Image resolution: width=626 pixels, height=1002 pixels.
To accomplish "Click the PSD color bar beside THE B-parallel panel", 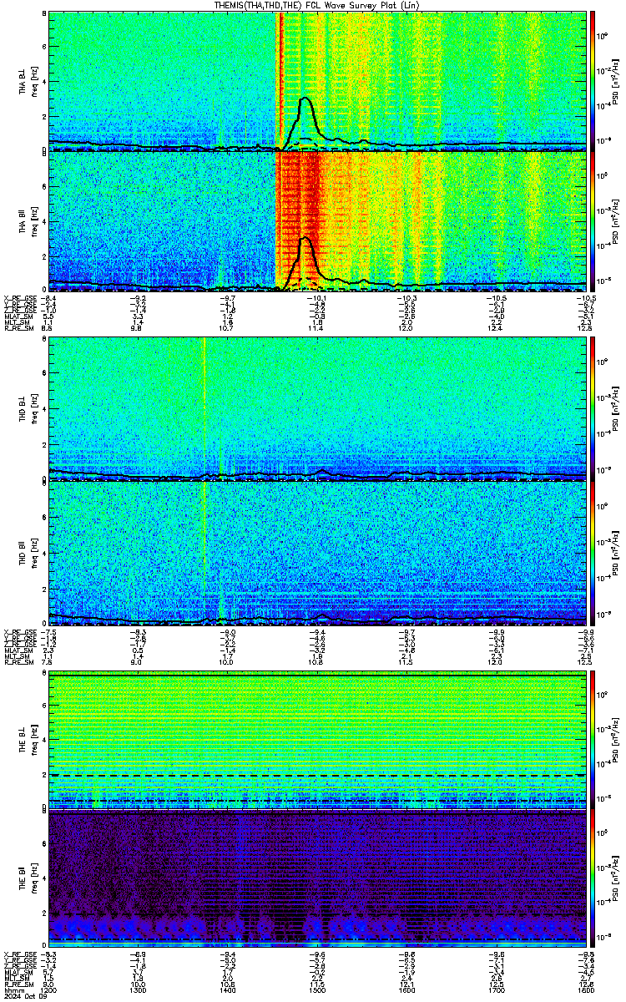I will tap(593, 880).
